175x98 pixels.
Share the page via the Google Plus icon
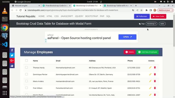pos(12,60)
